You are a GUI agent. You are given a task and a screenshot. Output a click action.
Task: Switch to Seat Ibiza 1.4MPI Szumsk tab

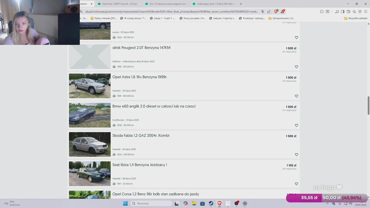click(117, 4)
